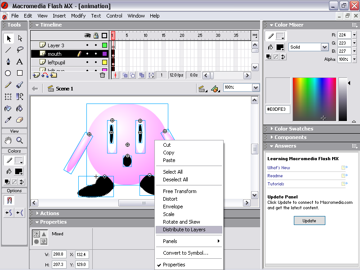Open the Solid fill style dropdown
Viewport: 360px width, 270px height.
click(324, 47)
